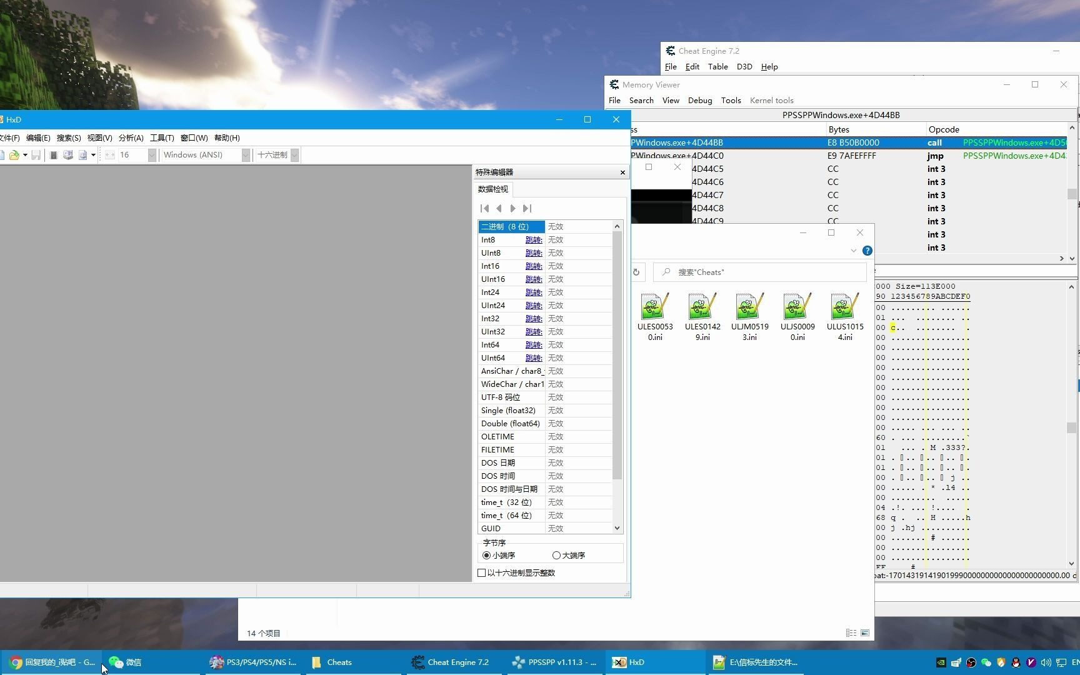Open the 窗口(W) menu in HxD

pos(194,138)
